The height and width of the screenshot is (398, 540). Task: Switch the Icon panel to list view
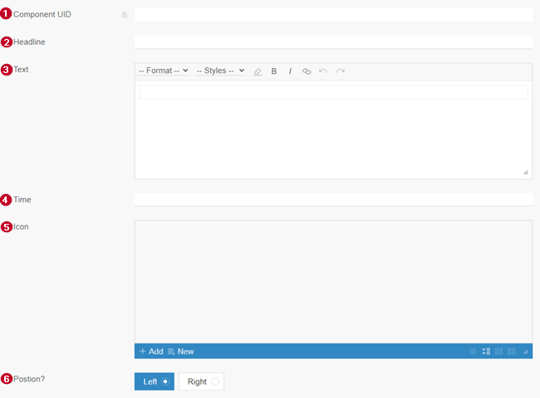[x=474, y=352]
